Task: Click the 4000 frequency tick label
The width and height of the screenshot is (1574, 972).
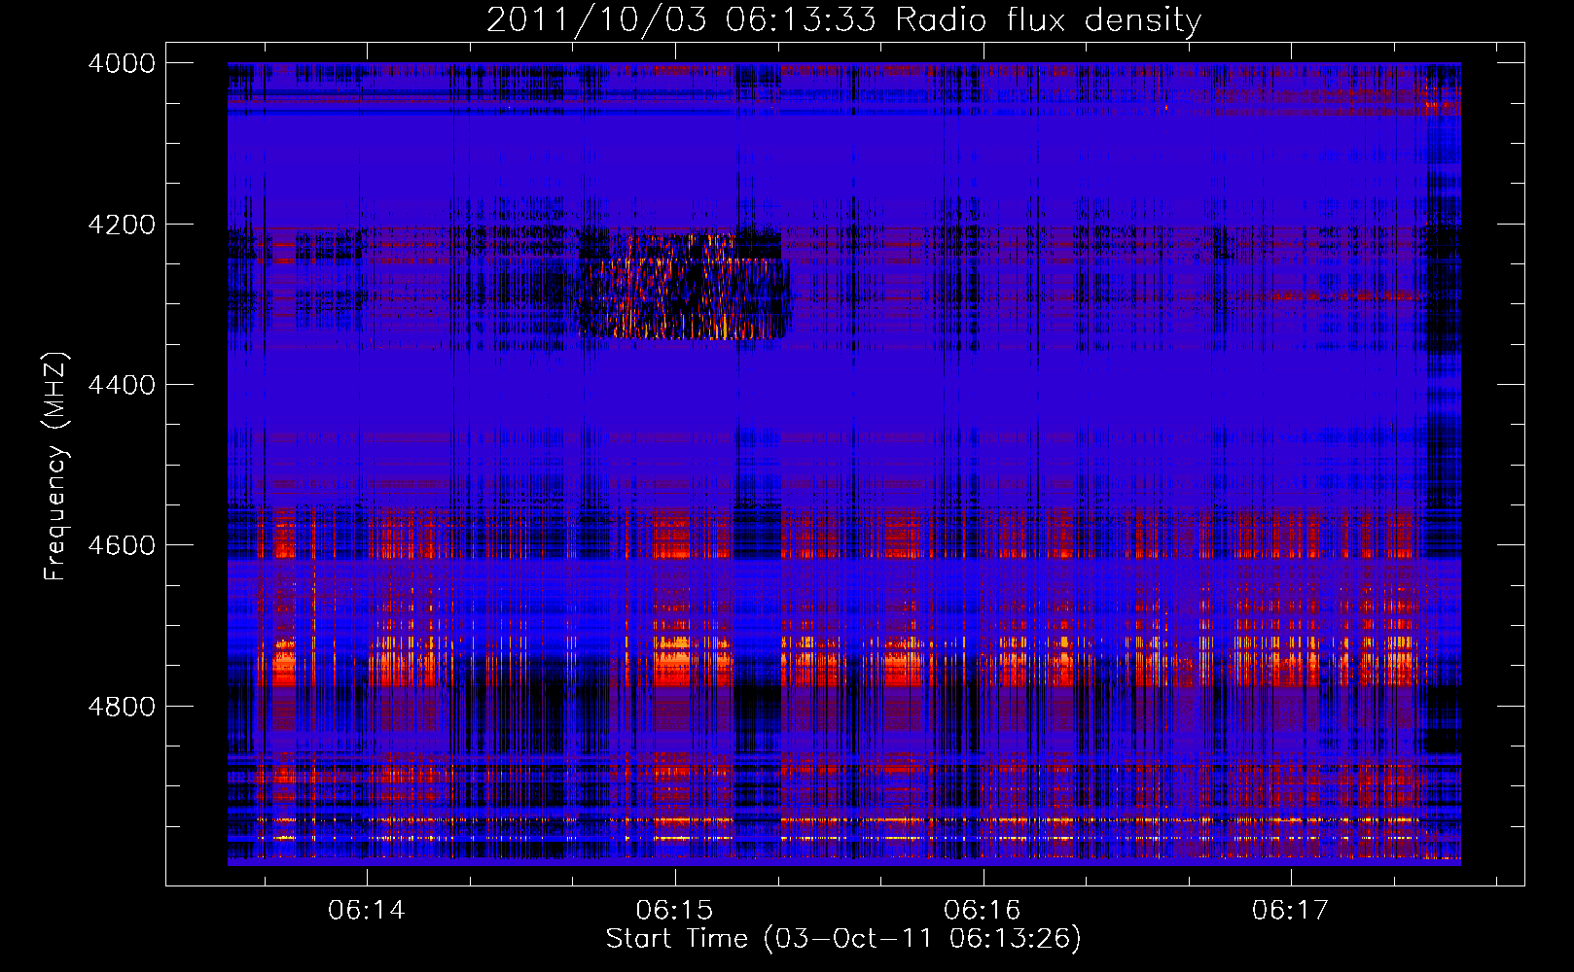Action: pyautogui.click(x=122, y=63)
